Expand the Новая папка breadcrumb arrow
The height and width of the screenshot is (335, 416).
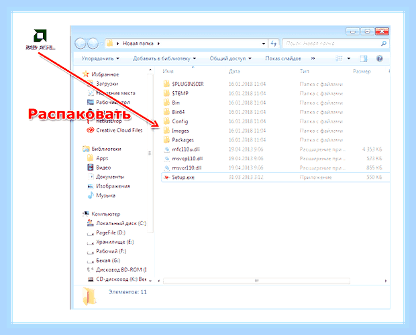[x=158, y=44]
